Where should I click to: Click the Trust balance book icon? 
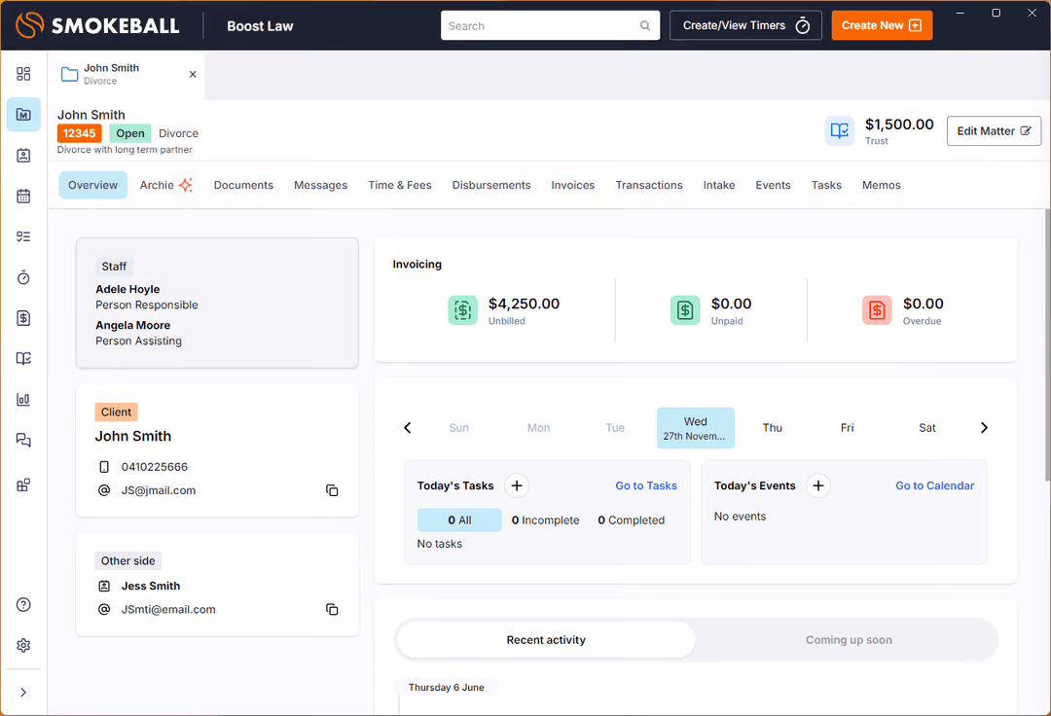(x=839, y=130)
